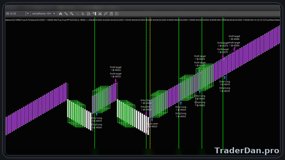Click the strategy parameters text at chart top
The height and width of the screenshot is (160, 285).
[x=143, y=20]
